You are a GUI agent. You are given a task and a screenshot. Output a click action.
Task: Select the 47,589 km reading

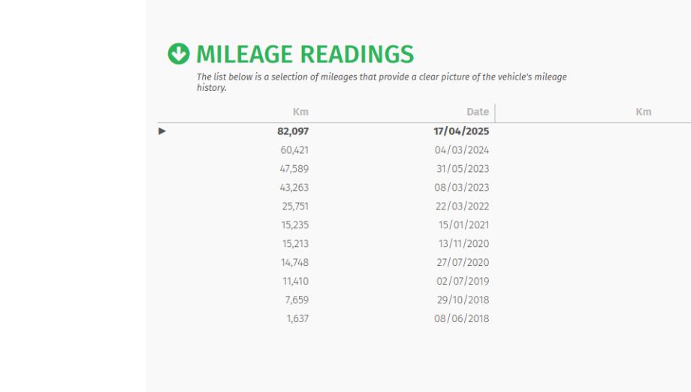[294, 169]
